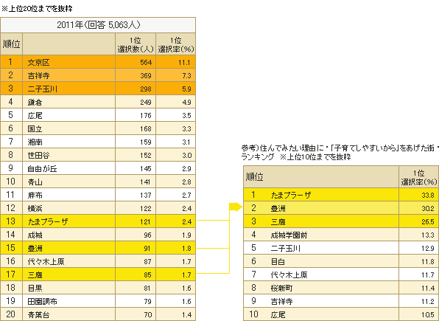Click 1位選択率(%) header in left table

tap(176, 44)
